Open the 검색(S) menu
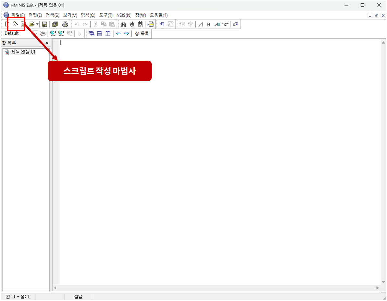The image size is (387, 301). 52,15
